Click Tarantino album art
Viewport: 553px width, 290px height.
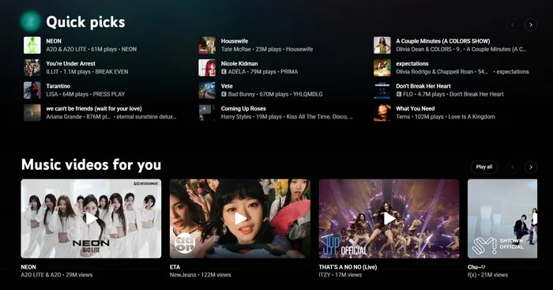click(x=32, y=90)
